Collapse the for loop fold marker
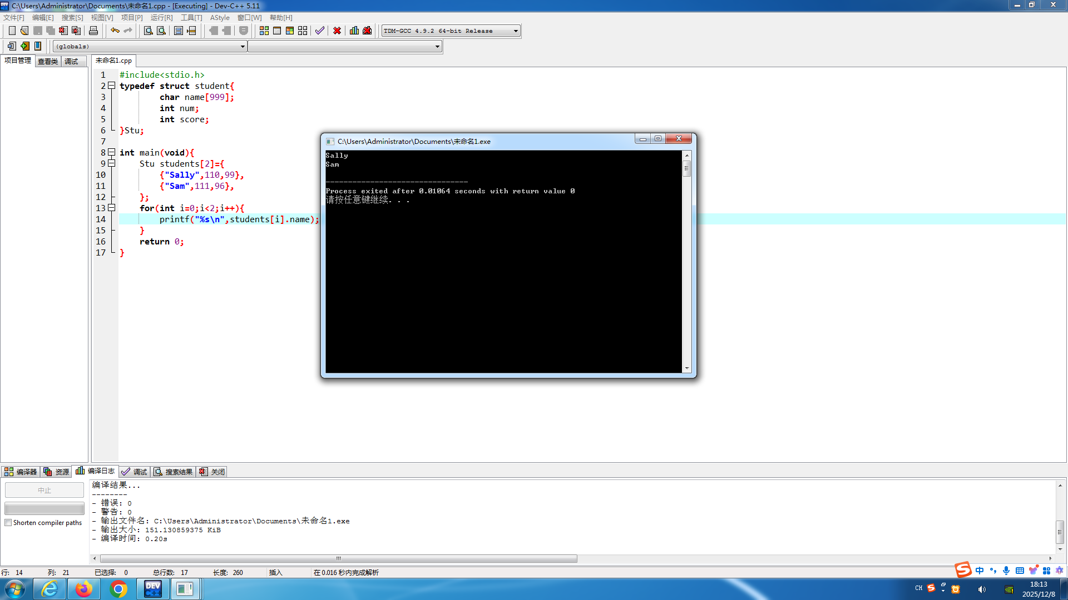The height and width of the screenshot is (600, 1068). click(x=111, y=208)
